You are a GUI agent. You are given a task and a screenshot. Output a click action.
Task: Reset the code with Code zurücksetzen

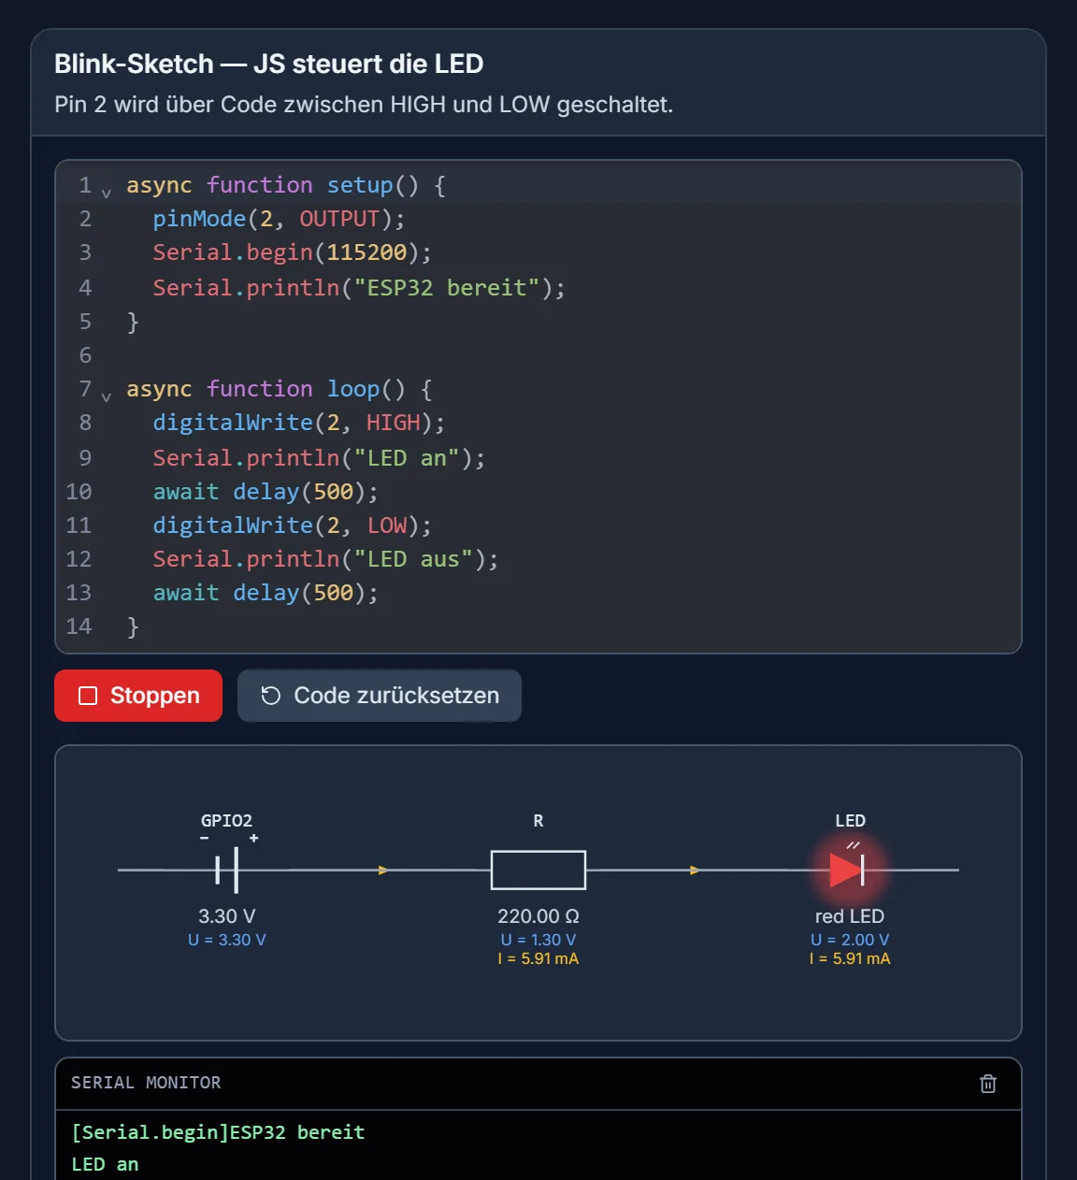pyautogui.click(x=380, y=696)
